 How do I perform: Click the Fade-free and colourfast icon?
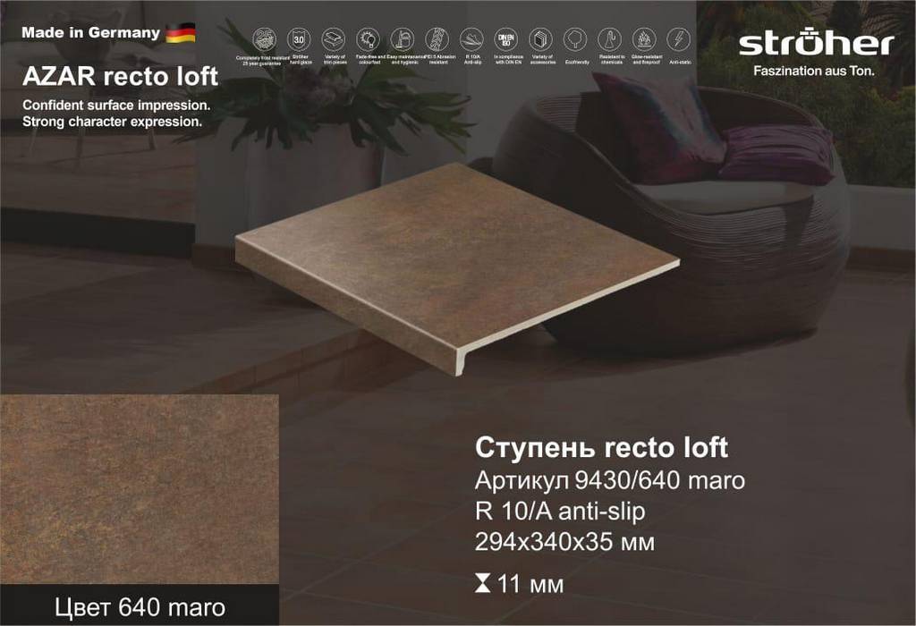[x=368, y=39]
